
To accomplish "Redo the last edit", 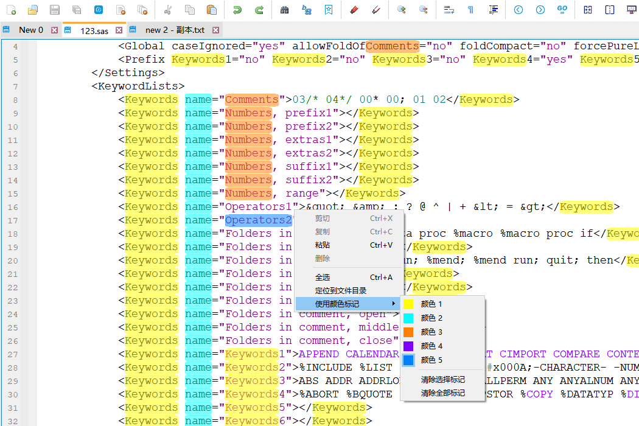I will [x=259, y=10].
